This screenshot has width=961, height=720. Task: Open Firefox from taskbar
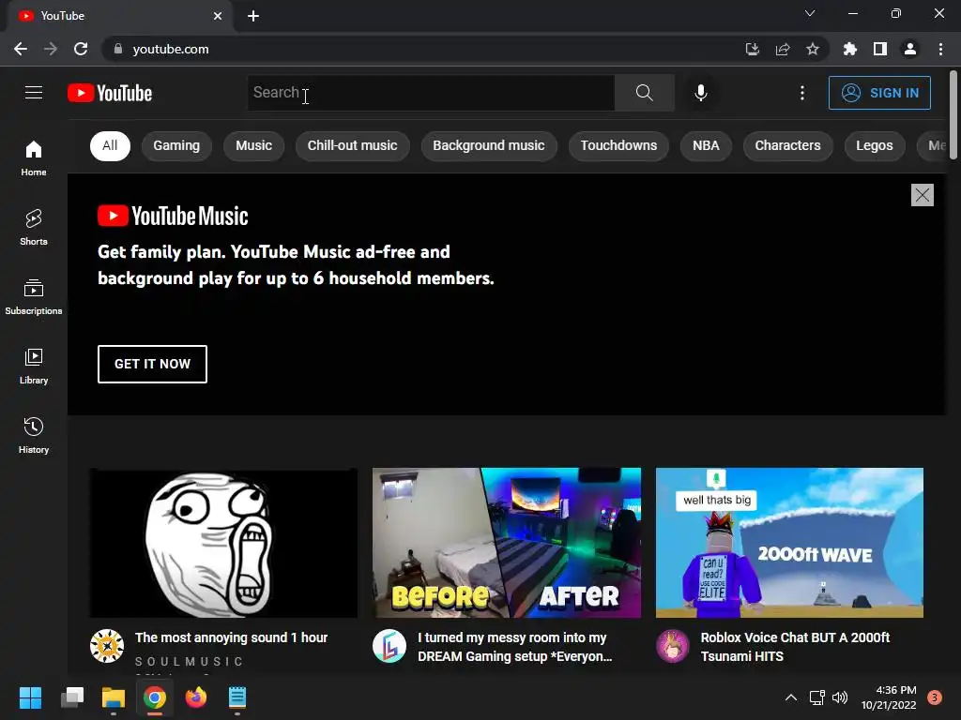[x=196, y=697]
